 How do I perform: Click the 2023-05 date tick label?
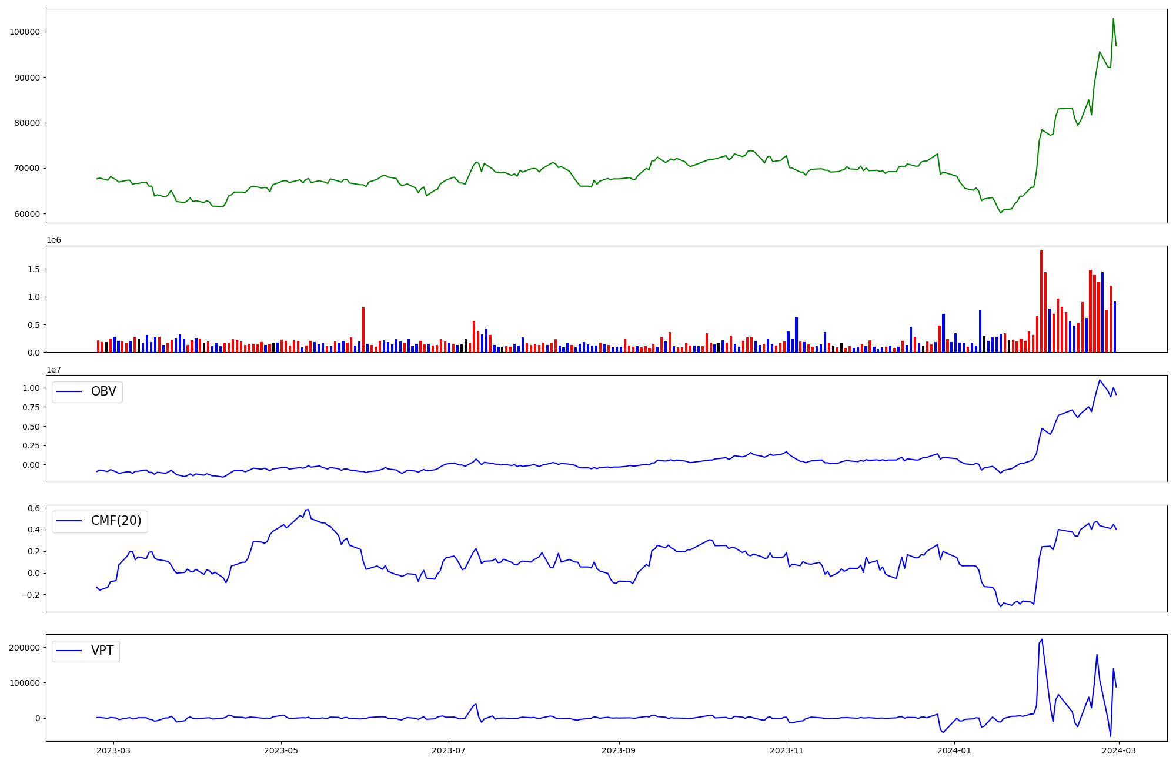point(282,750)
